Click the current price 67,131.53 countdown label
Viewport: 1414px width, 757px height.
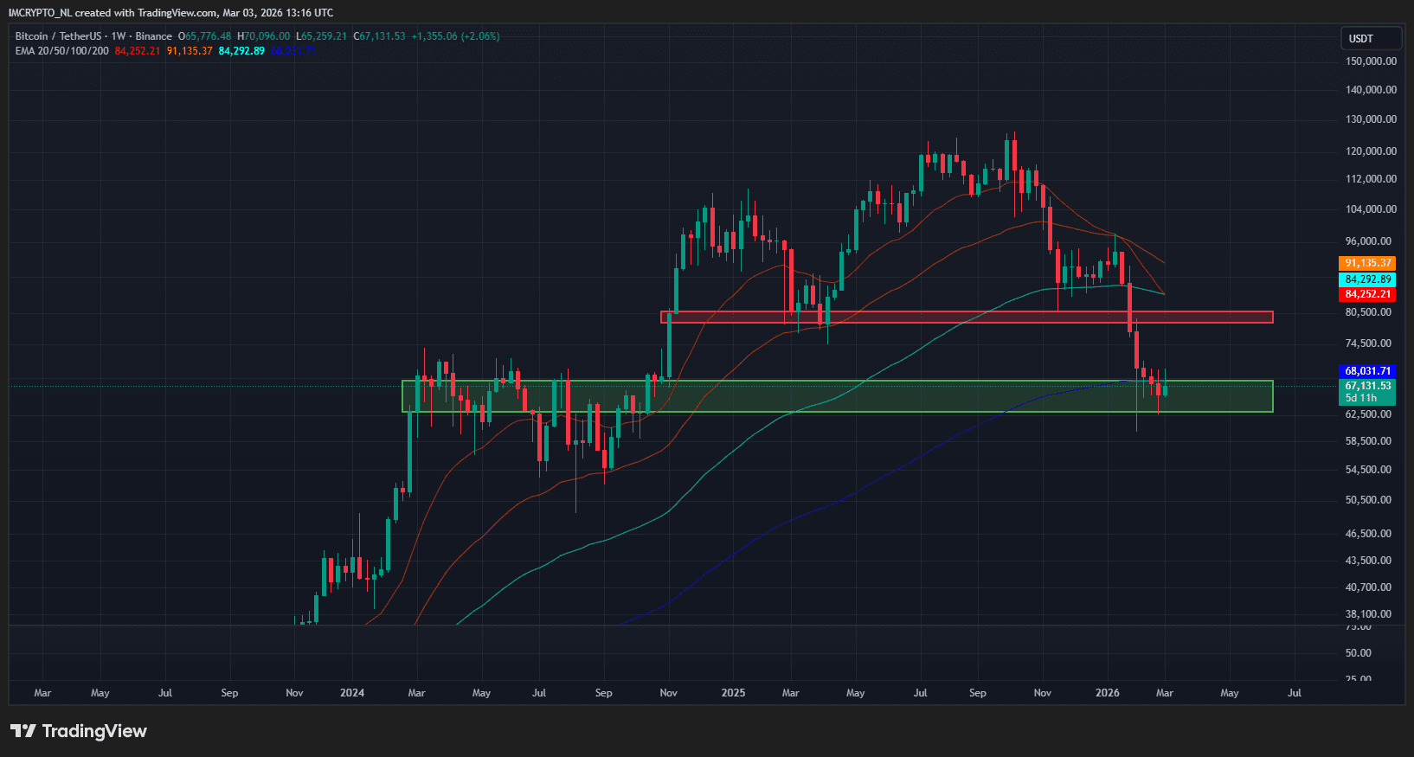1368,392
